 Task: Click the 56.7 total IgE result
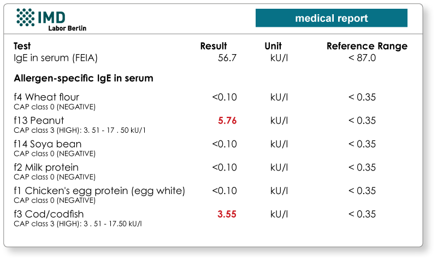[227, 58]
